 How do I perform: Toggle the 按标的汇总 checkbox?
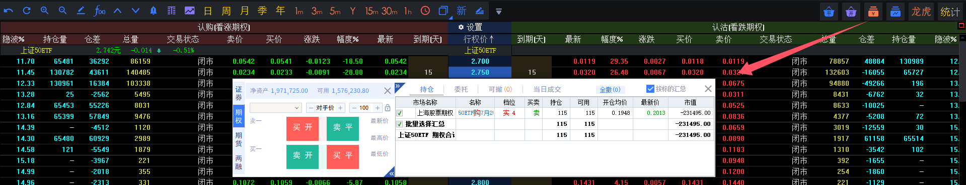[650, 89]
